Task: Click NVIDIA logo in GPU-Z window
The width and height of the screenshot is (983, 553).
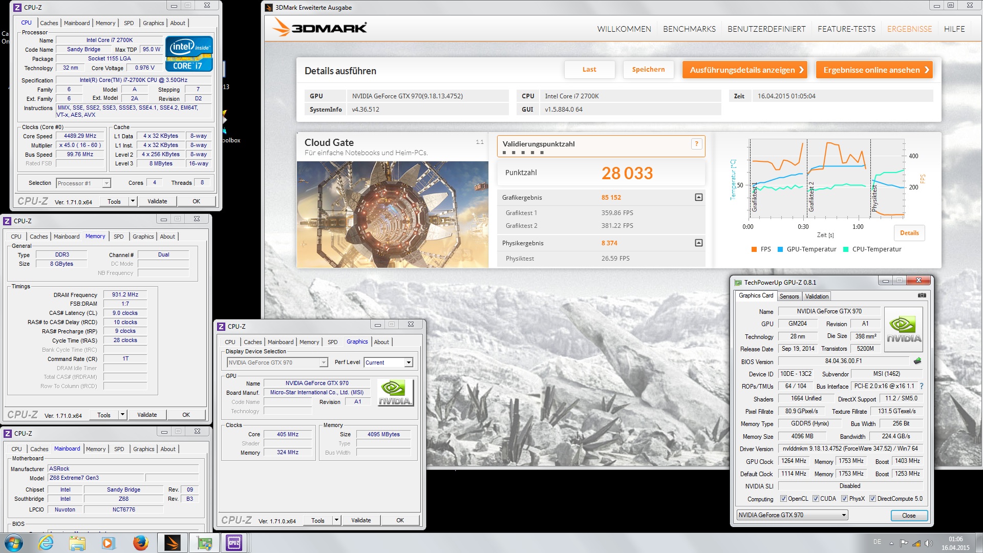Action: click(904, 329)
